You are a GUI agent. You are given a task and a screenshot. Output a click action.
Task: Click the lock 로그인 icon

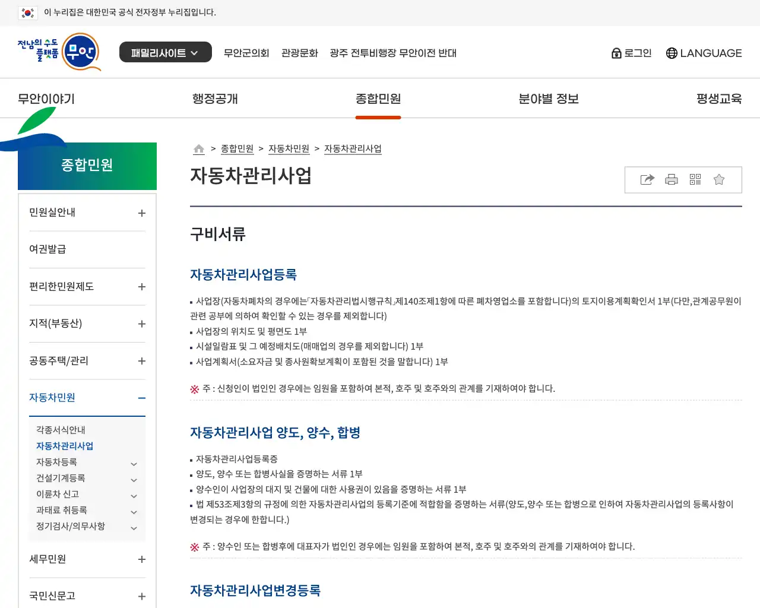[x=616, y=53]
